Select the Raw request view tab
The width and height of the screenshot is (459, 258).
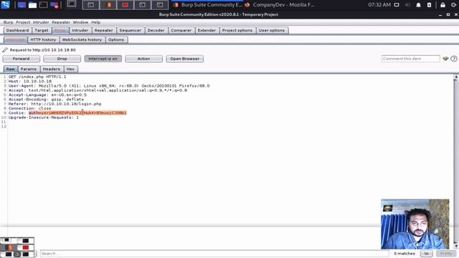click(x=11, y=69)
